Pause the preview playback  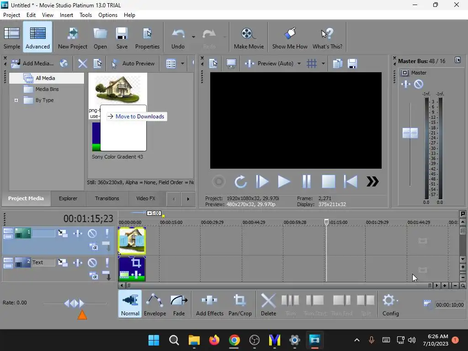pyautogui.click(x=307, y=181)
